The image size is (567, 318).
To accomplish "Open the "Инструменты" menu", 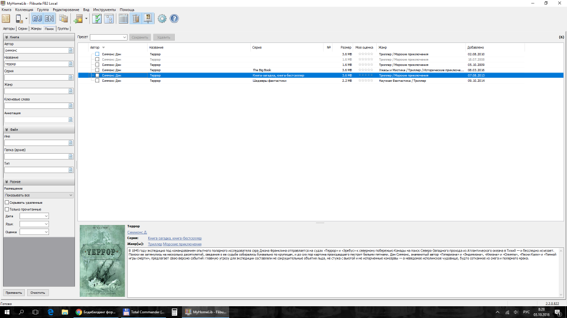I will point(105,10).
